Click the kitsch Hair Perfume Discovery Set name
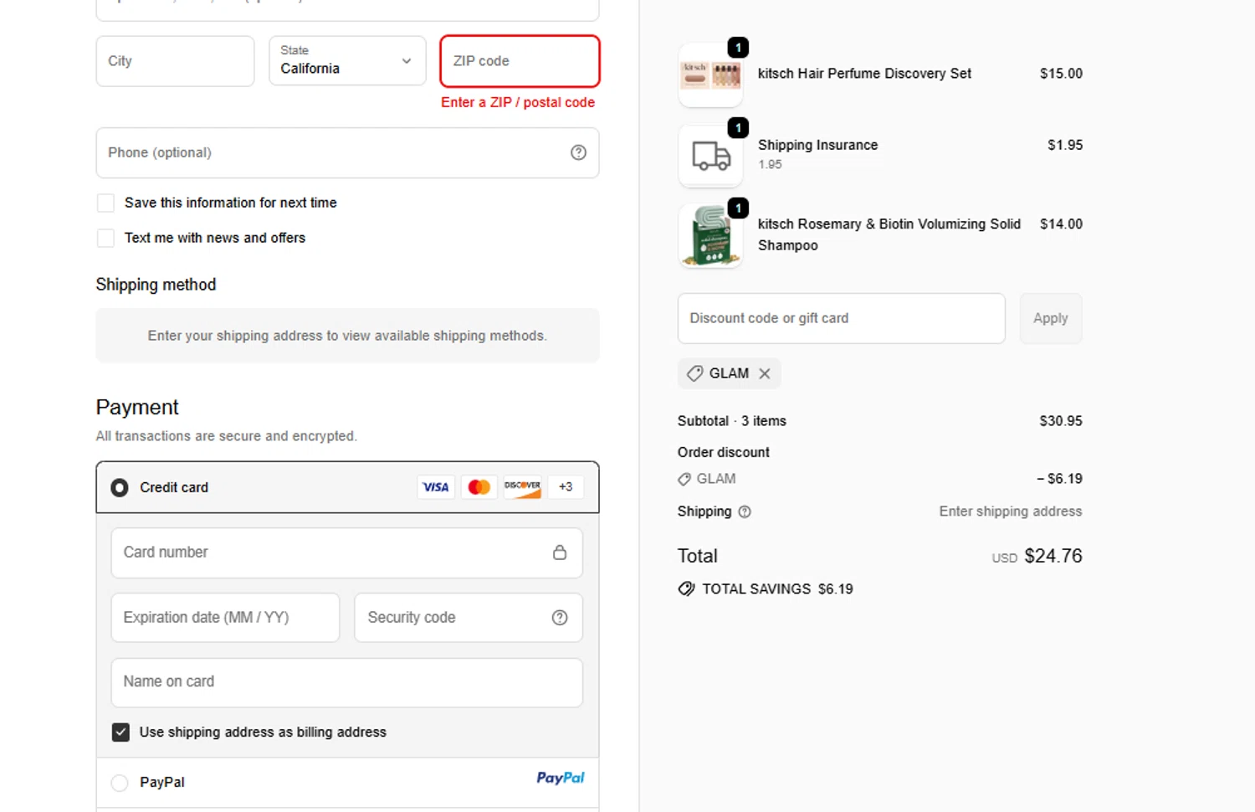 [864, 74]
